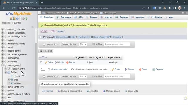Viewport: 188px width, 105px height.
Task: Click Borrar for the marked elements
Action: click(x=143, y=69)
